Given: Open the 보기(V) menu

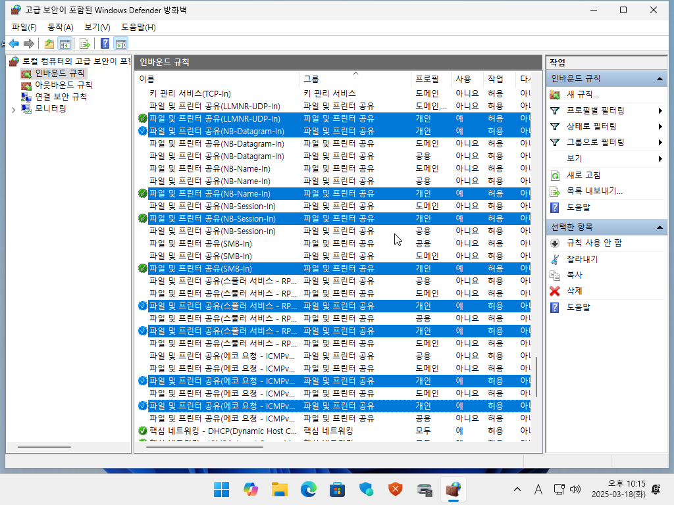Looking at the screenshot, I should pos(97,27).
